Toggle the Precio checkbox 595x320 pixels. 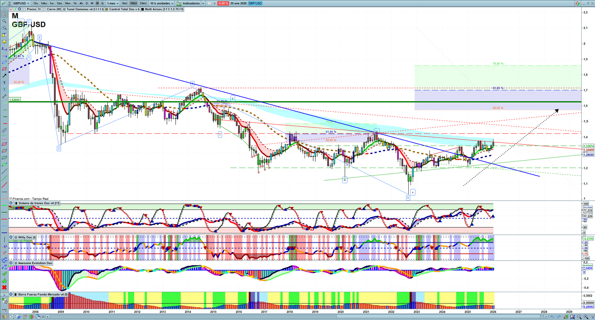coord(25,9)
